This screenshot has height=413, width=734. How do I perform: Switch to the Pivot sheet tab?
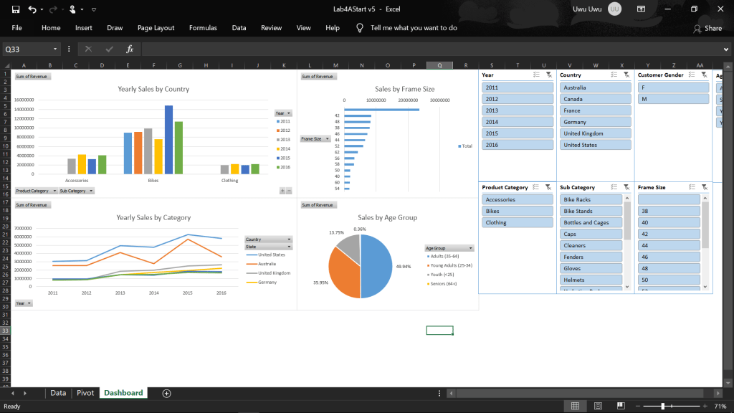point(85,393)
